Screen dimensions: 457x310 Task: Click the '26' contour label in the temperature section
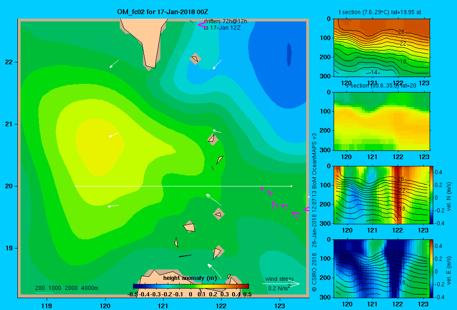point(401,32)
